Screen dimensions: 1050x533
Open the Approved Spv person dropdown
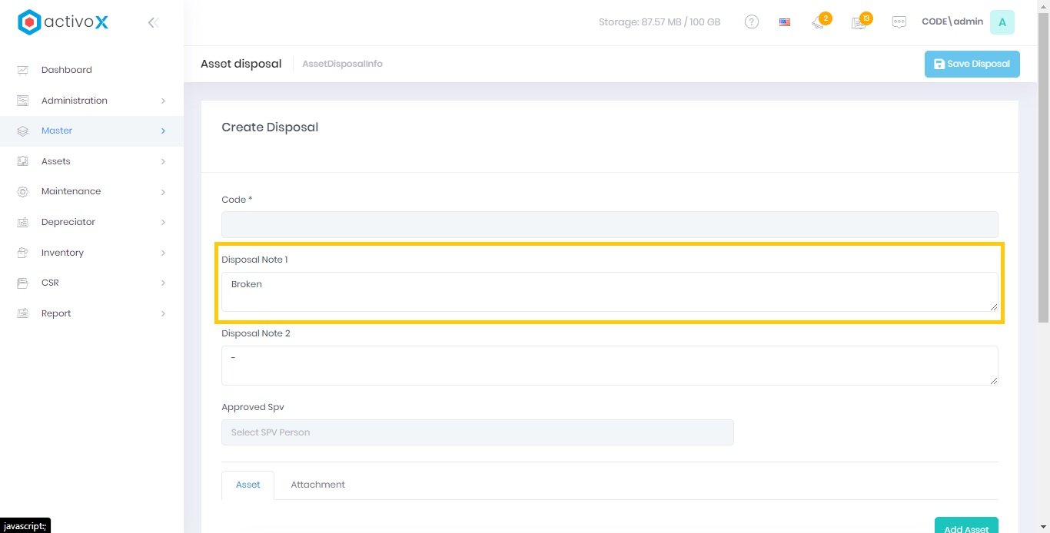tap(477, 432)
